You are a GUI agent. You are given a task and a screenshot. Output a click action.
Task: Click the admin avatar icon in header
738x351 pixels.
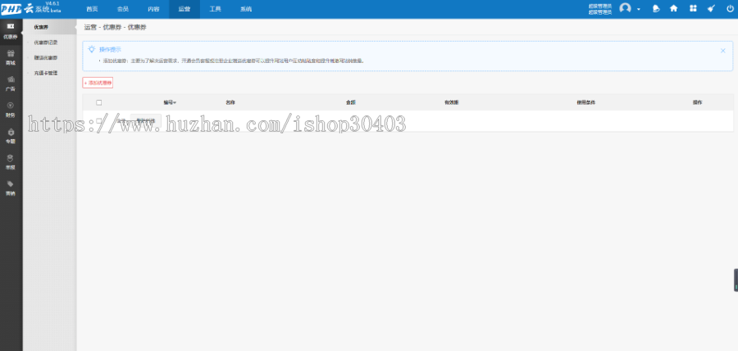(x=625, y=8)
